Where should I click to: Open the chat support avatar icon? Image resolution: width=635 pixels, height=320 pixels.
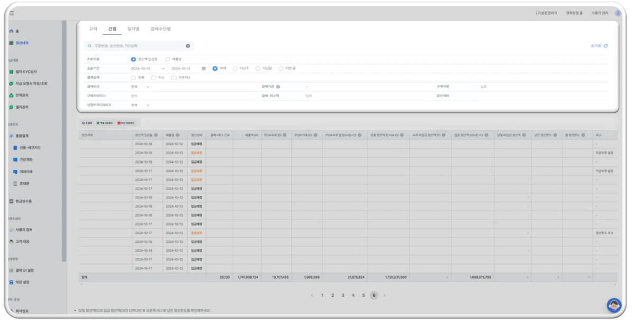(613, 305)
